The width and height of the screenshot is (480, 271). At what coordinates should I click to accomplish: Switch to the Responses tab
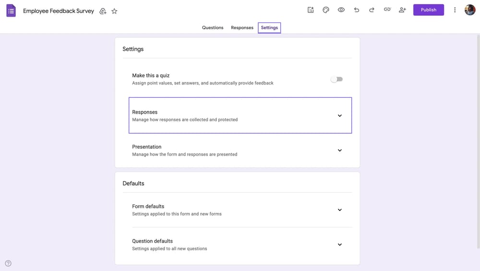(242, 28)
